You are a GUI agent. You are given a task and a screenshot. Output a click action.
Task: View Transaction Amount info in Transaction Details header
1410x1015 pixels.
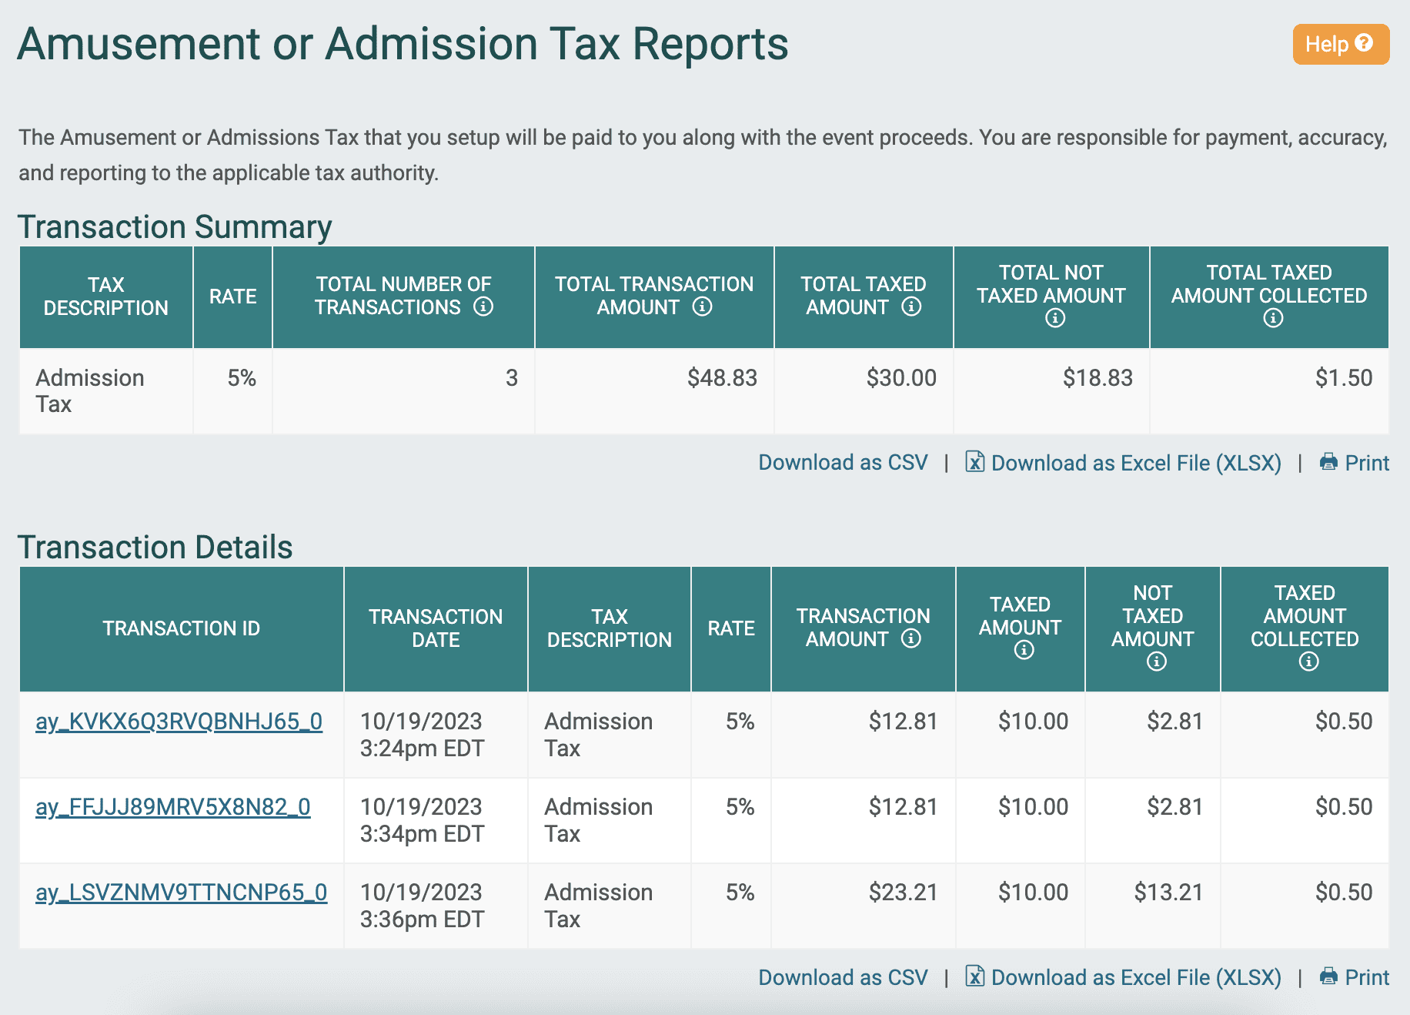913,638
